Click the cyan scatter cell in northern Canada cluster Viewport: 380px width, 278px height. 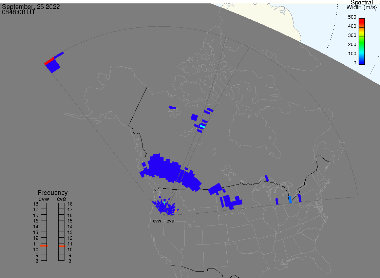(x=202, y=127)
